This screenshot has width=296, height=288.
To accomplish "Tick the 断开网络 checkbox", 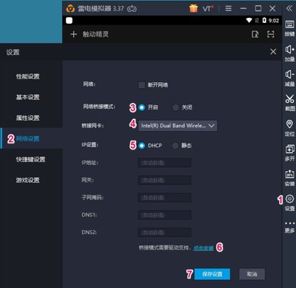I will click(141, 85).
